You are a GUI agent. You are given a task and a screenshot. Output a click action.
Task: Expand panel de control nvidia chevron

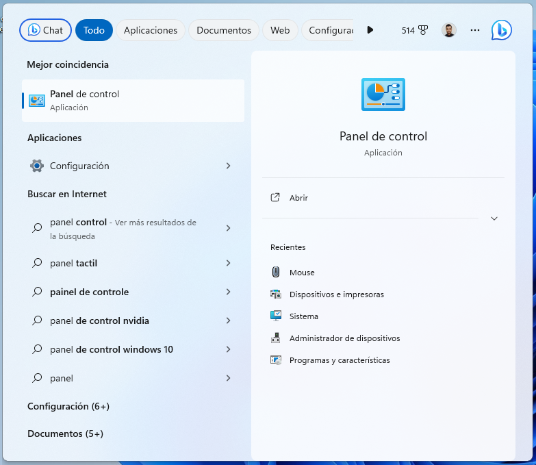pyautogui.click(x=229, y=321)
